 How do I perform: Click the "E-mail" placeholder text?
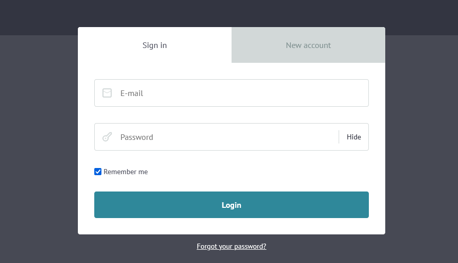[x=132, y=93]
